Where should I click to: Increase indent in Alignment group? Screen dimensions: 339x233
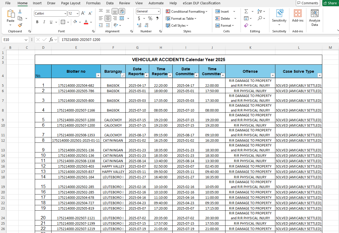108,25
